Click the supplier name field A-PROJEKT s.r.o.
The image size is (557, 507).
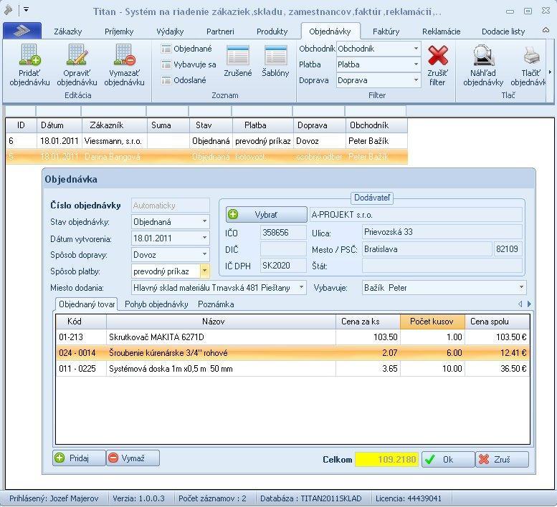pyautogui.click(x=416, y=215)
